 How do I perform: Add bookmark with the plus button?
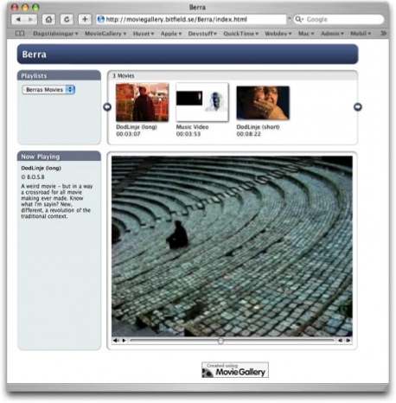point(85,19)
